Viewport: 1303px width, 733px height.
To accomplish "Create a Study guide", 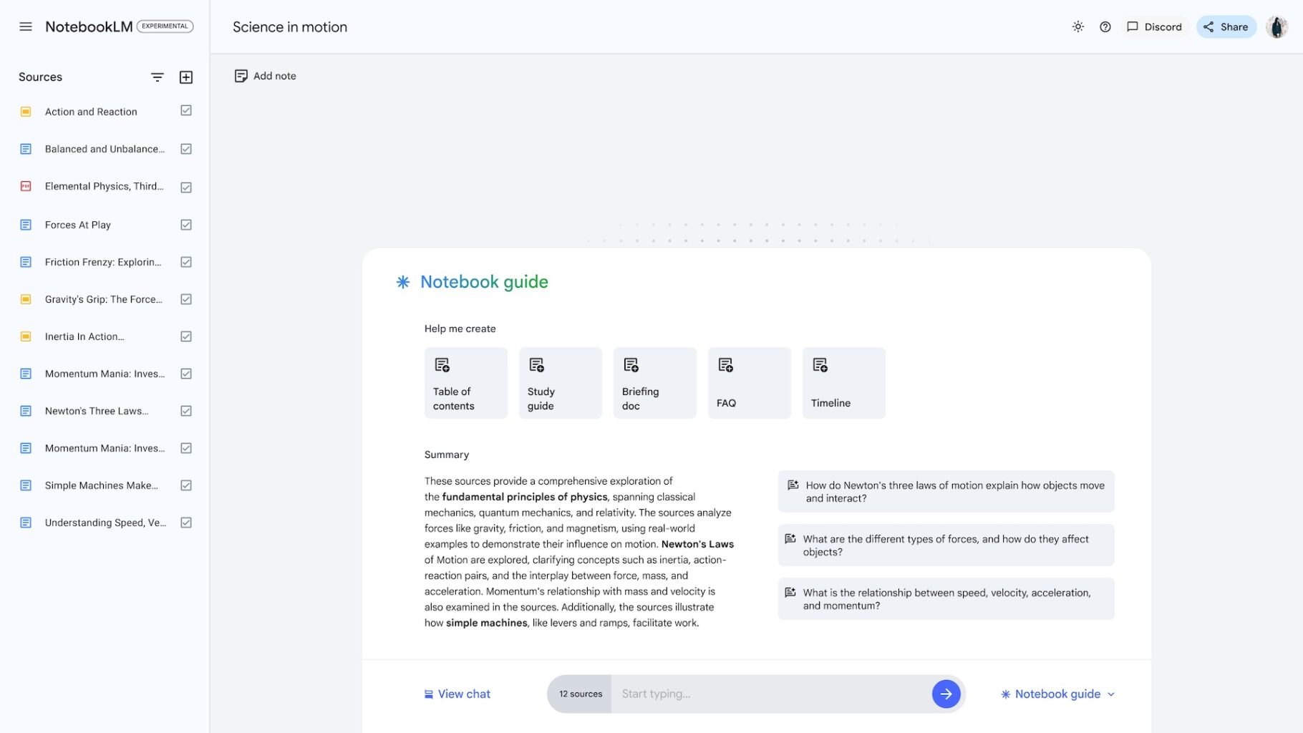I will tap(560, 383).
